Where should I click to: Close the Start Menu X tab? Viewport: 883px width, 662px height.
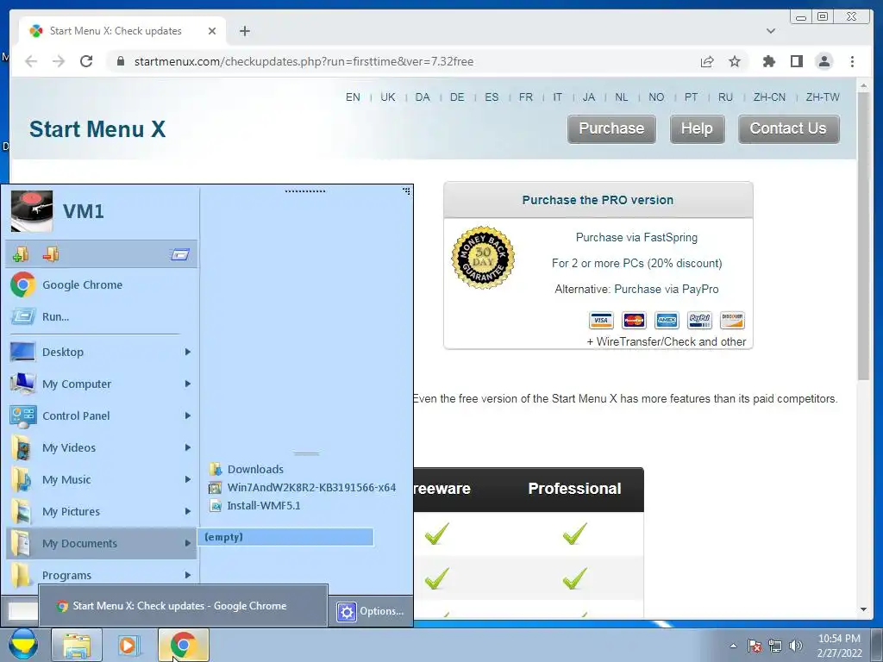[x=212, y=31]
